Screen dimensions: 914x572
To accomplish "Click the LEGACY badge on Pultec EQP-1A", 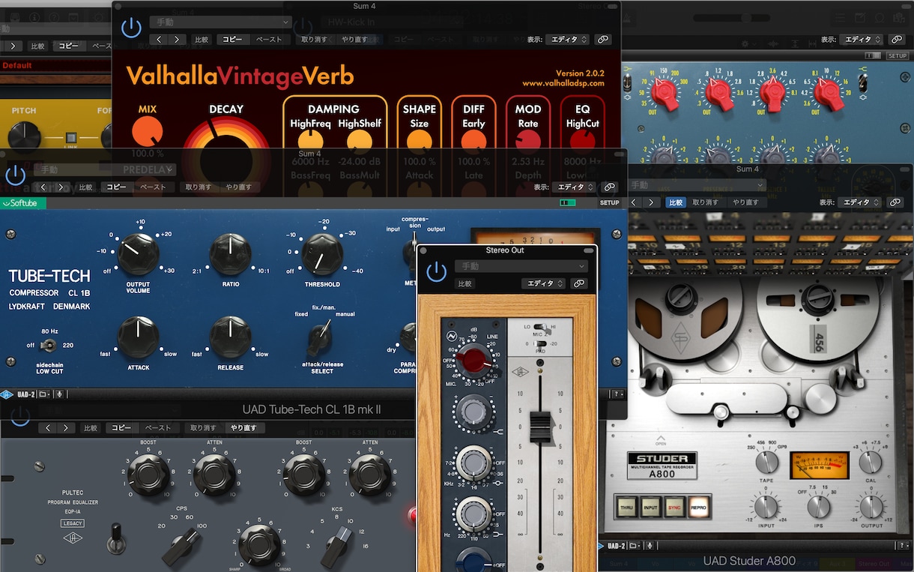I will (x=73, y=523).
